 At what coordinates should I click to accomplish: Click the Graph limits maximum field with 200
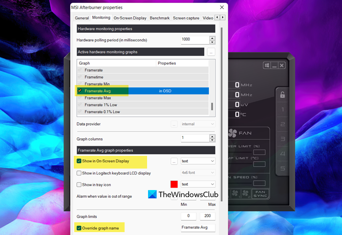click(x=208, y=216)
